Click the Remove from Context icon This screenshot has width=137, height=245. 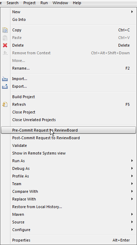coord(5,53)
